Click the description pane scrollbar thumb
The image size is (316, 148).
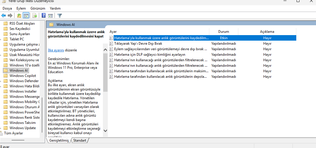coord(105,73)
